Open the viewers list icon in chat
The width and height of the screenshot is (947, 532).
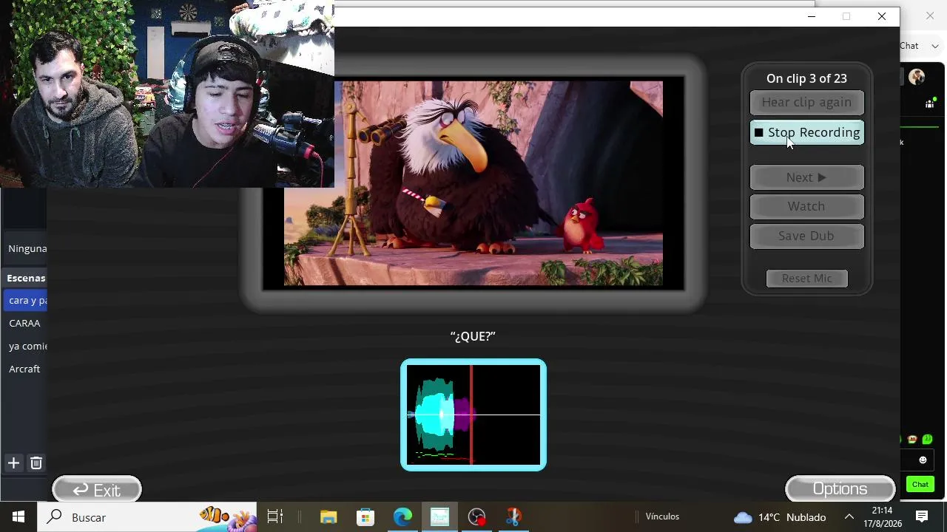(930, 104)
